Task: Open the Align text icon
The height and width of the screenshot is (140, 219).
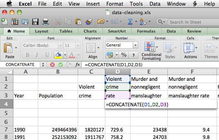Action: (91, 48)
